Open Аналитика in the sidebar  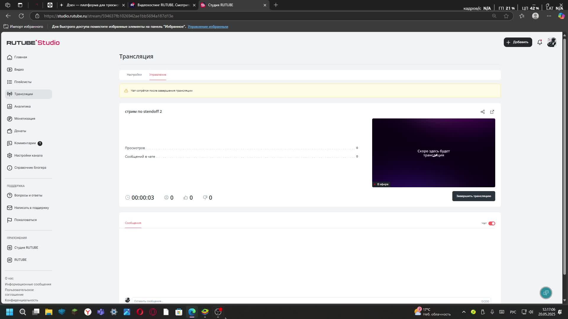(22, 106)
